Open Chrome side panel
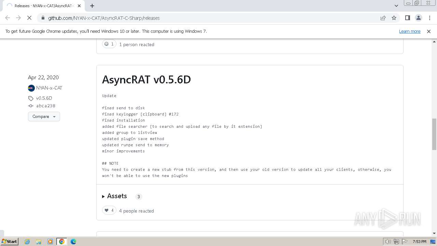The image size is (437, 246). (407, 18)
